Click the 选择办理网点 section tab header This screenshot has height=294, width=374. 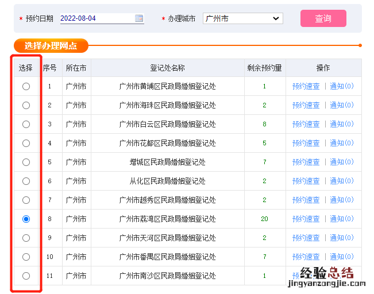click(x=51, y=45)
